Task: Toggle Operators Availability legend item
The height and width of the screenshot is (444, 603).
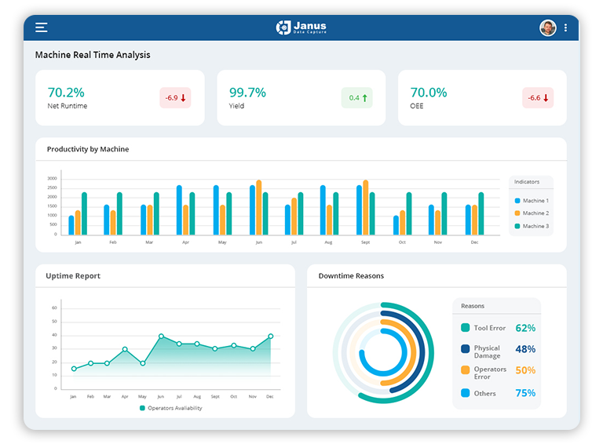Action: pos(170,408)
